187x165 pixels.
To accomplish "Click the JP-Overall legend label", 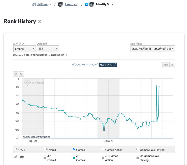I will (x=52, y=158).
